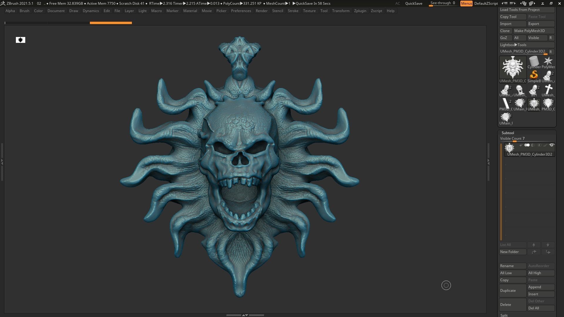
Task: Choose the SimpleBrush tool icon
Action: (x=534, y=77)
